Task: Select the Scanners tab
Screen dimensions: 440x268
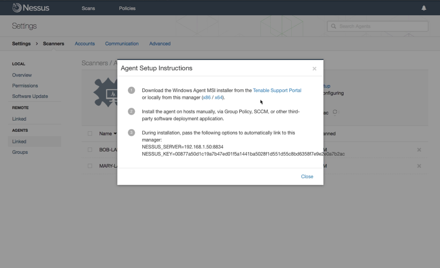Action: click(x=53, y=44)
